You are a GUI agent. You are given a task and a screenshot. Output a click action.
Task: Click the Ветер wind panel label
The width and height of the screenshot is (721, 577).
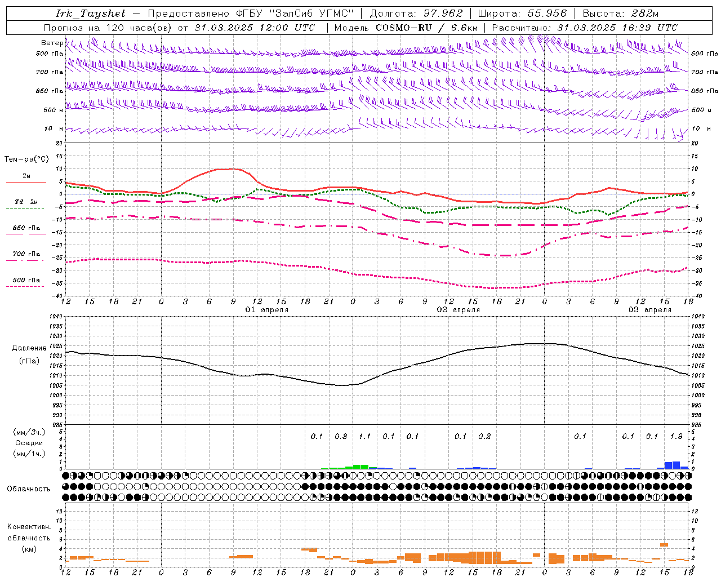(52, 43)
